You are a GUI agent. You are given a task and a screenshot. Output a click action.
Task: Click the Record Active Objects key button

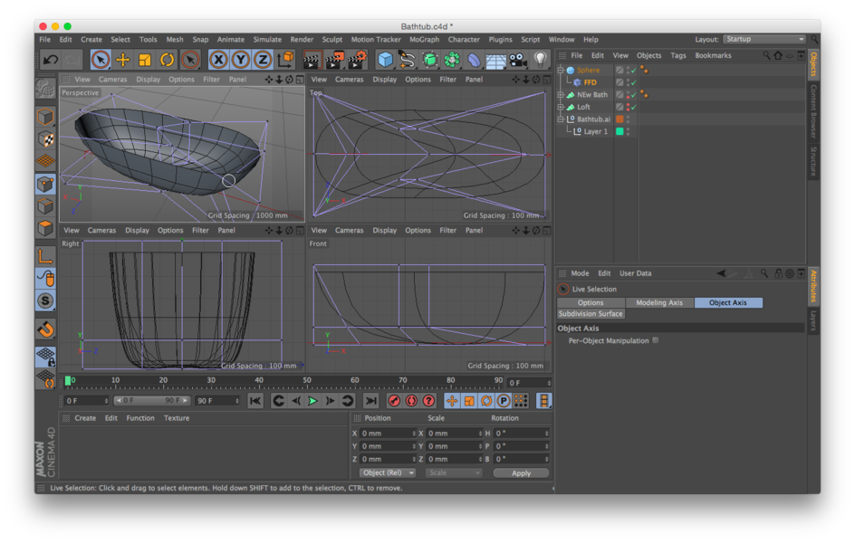point(394,401)
